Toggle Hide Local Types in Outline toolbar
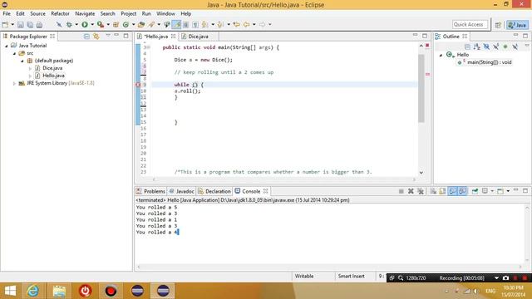Screen dimensions: 532x299 (x=515, y=47)
